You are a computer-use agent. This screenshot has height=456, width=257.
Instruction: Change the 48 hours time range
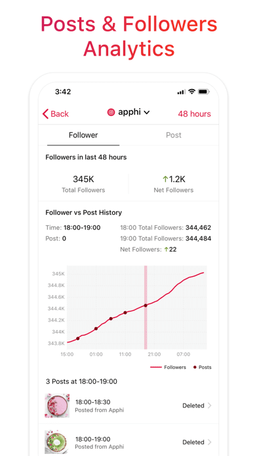(195, 114)
